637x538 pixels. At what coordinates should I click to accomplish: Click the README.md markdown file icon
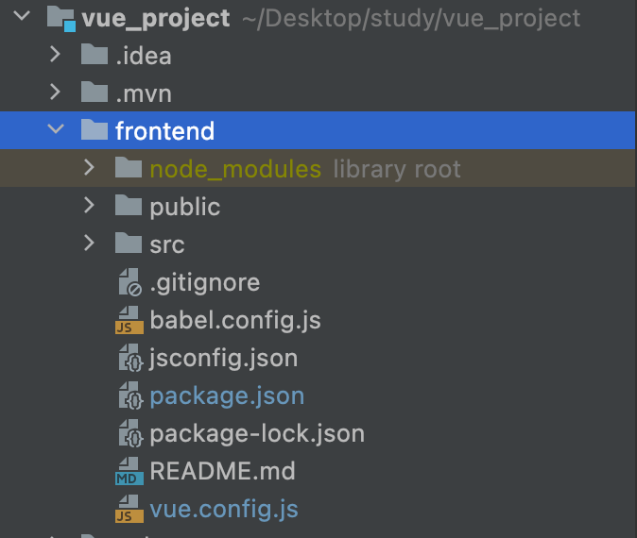tap(129, 471)
